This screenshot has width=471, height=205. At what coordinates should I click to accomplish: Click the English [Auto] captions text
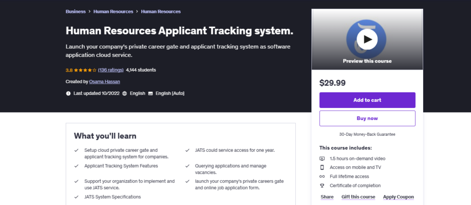(x=170, y=93)
